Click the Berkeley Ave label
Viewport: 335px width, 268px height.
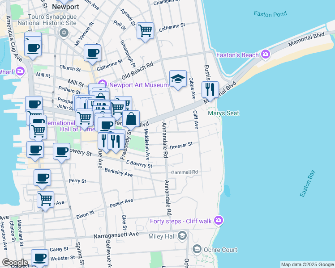(x=119, y=172)
